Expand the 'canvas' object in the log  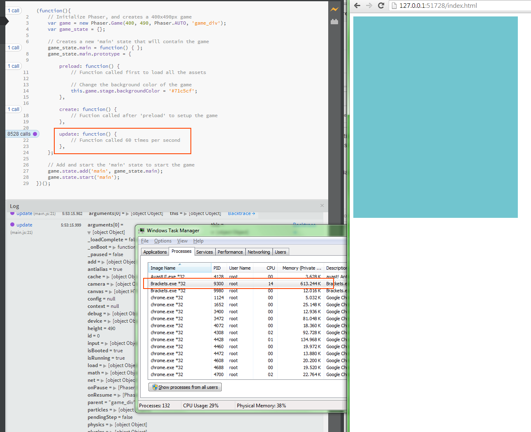tap(111, 291)
